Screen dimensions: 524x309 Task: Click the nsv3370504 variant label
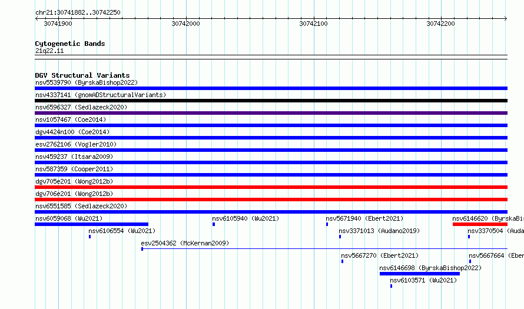point(496,231)
